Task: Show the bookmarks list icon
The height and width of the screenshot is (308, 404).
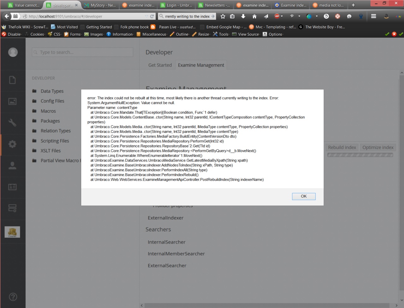Action: coord(232,16)
